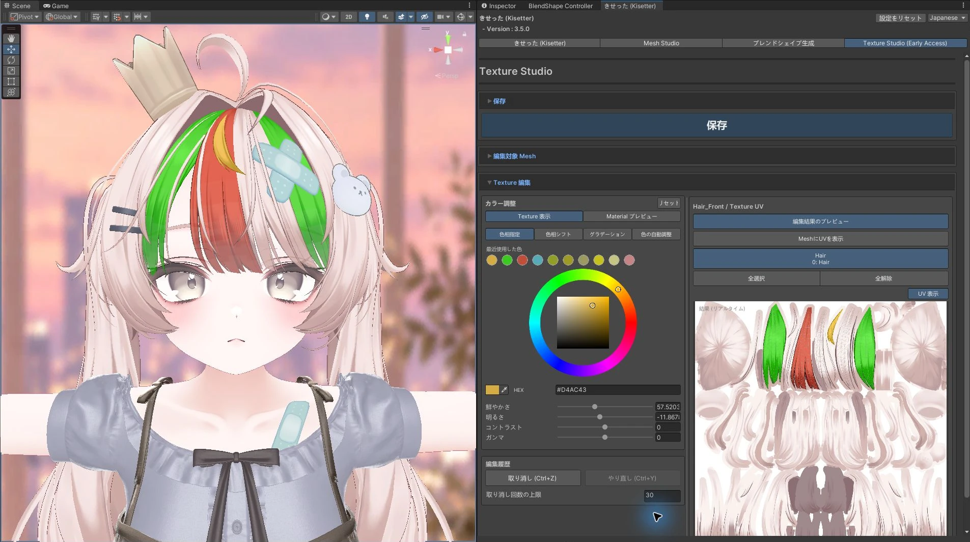Select the Hand view tool
Viewport: 970px width, 542px height.
coord(11,39)
